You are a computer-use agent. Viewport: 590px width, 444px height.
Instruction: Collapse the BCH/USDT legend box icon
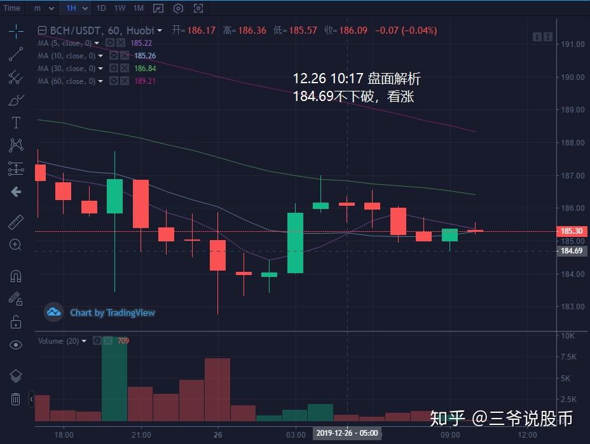[x=42, y=30]
